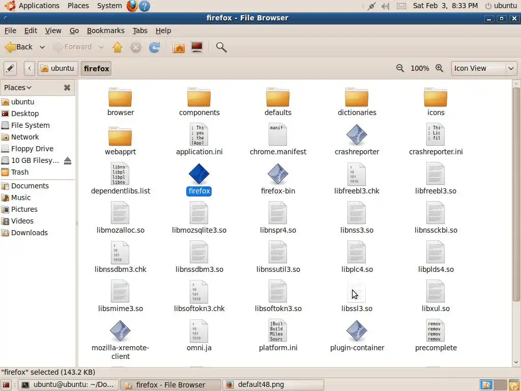Screen dimensions: 521x391
Task: Select the chrome.manifest file
Action: pyautogui.click(x=278, y=139)
